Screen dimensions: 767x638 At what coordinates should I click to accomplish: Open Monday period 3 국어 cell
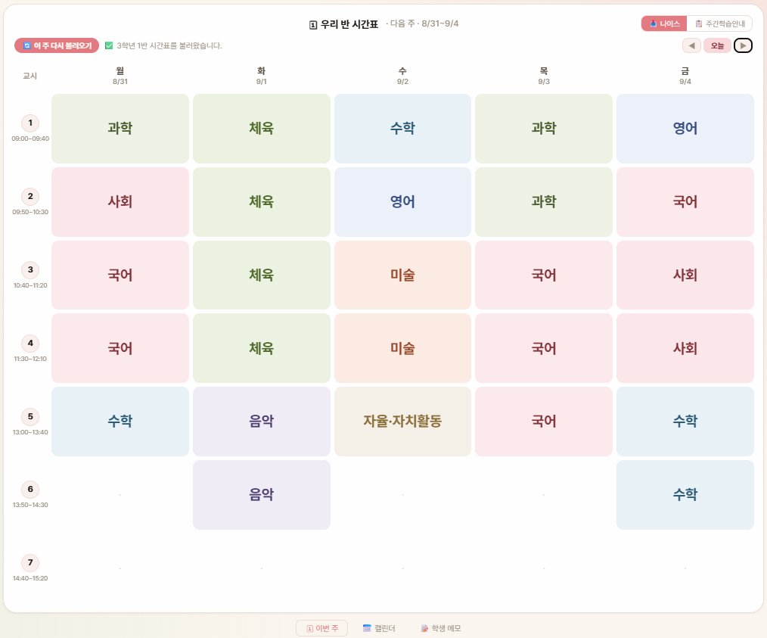tap(120, 275)
